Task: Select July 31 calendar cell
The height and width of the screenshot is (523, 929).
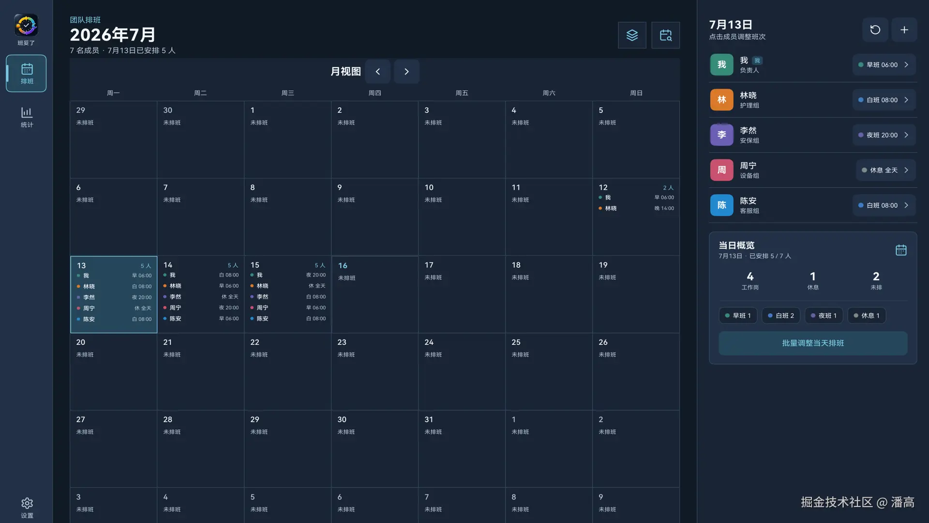Action: click(462, 449)
